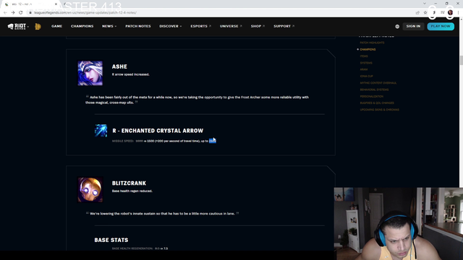This screenshot has width=463, height=260.
Task: Open the GAME nav item
Action: 56,26
